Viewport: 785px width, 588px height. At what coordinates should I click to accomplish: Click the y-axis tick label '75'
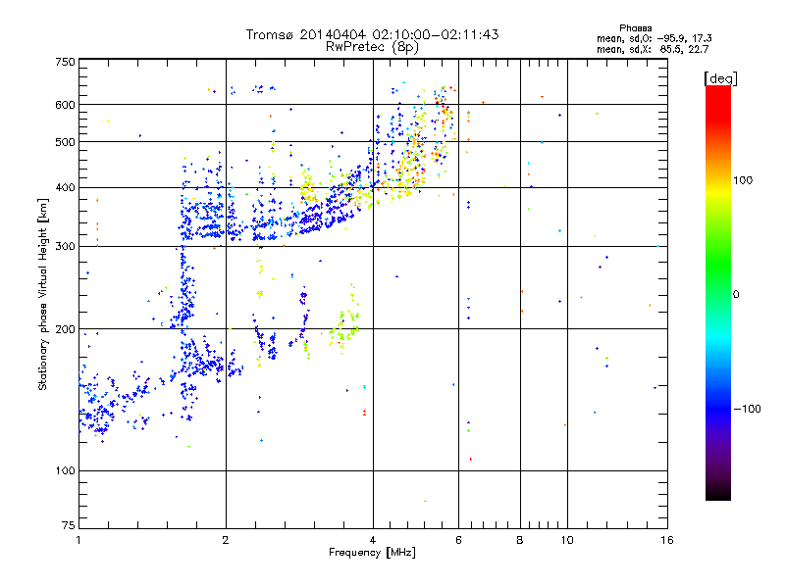coord(69,525)
